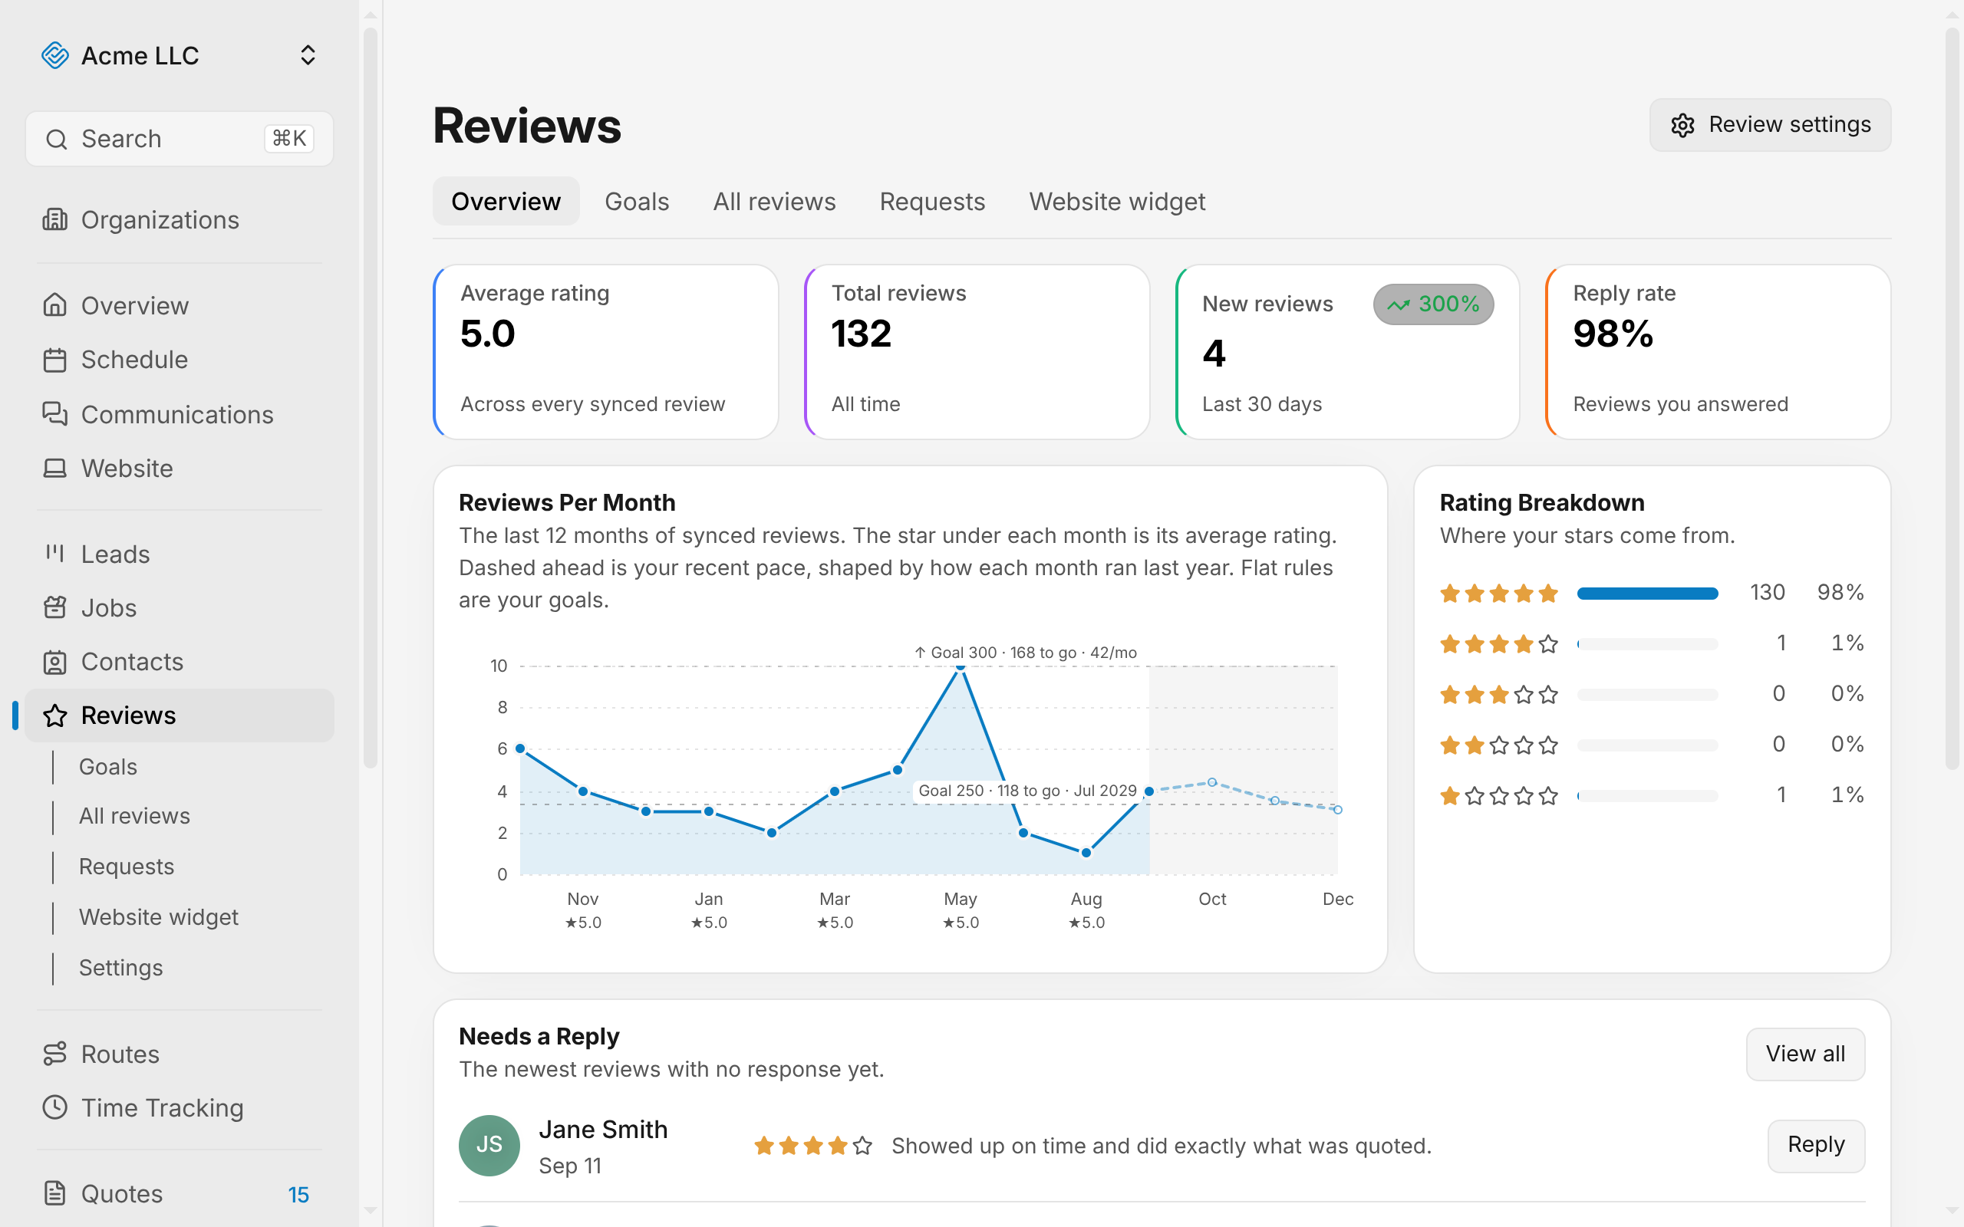1964x1227 pixels.
Task: Open Requests sub-item in sidebar
Action: 127,867
